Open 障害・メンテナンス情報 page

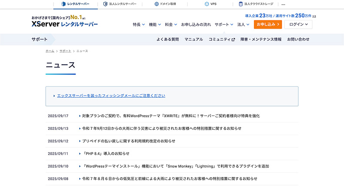261,39
